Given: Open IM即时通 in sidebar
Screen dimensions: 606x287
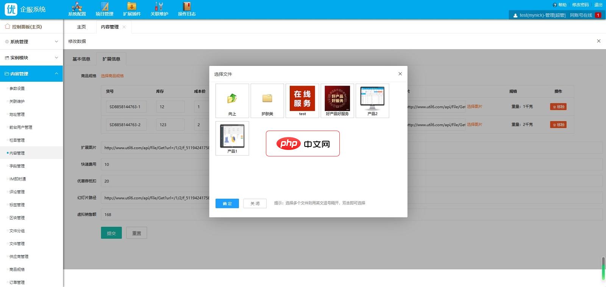Looking at the screenshot, I should pyautogui.click(x=18, y=179).
